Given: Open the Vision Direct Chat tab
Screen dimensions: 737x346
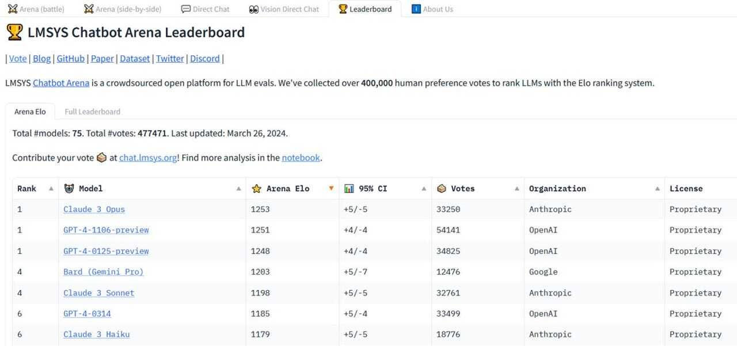Looking at the screenshot, I should pos(283,9).
